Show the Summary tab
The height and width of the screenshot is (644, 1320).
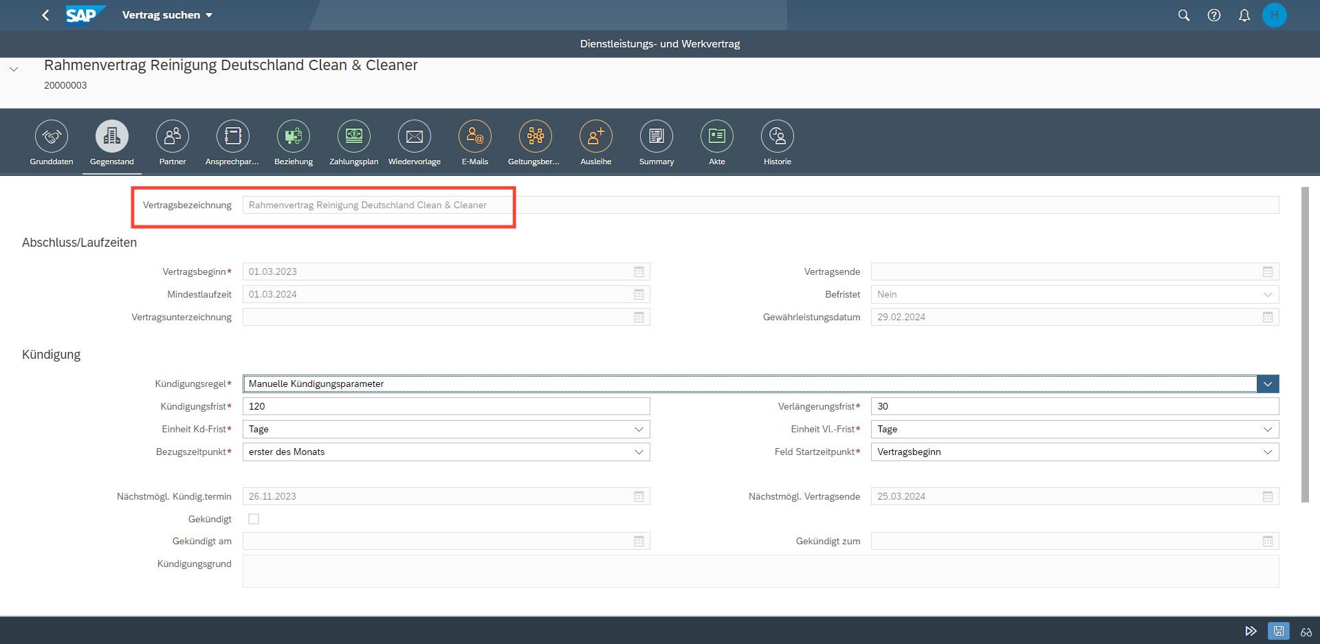(657, 143)
